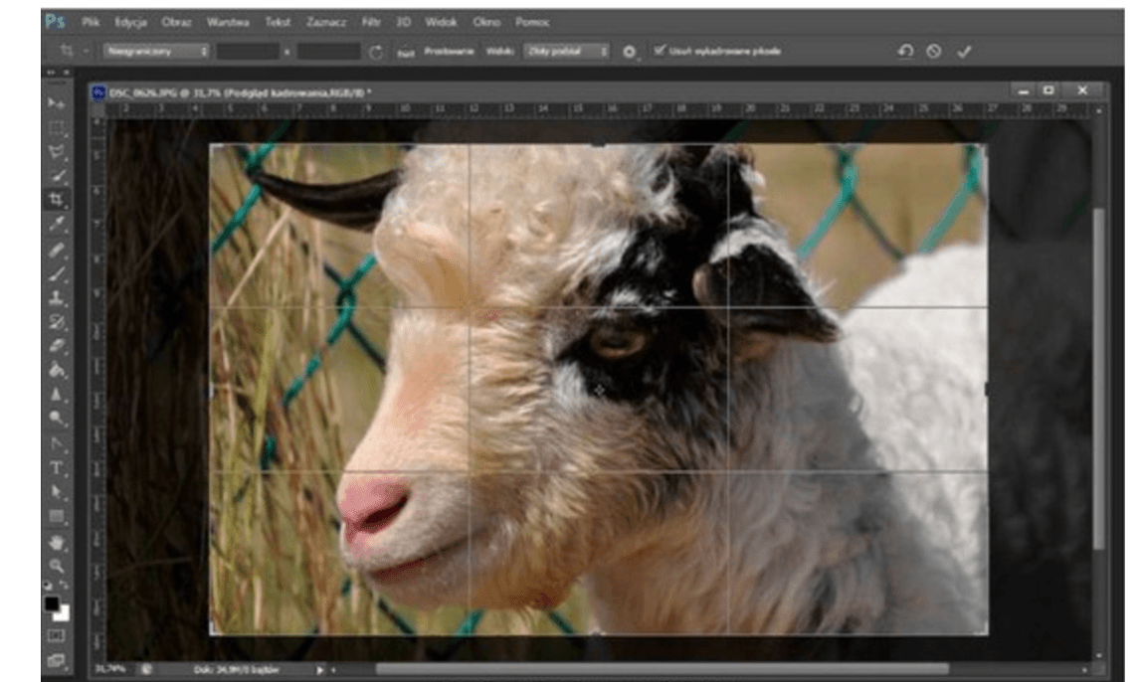Select the Eyedropper tool
The height and width of the screenshot is (682, 1138).
tap(58, 223)
